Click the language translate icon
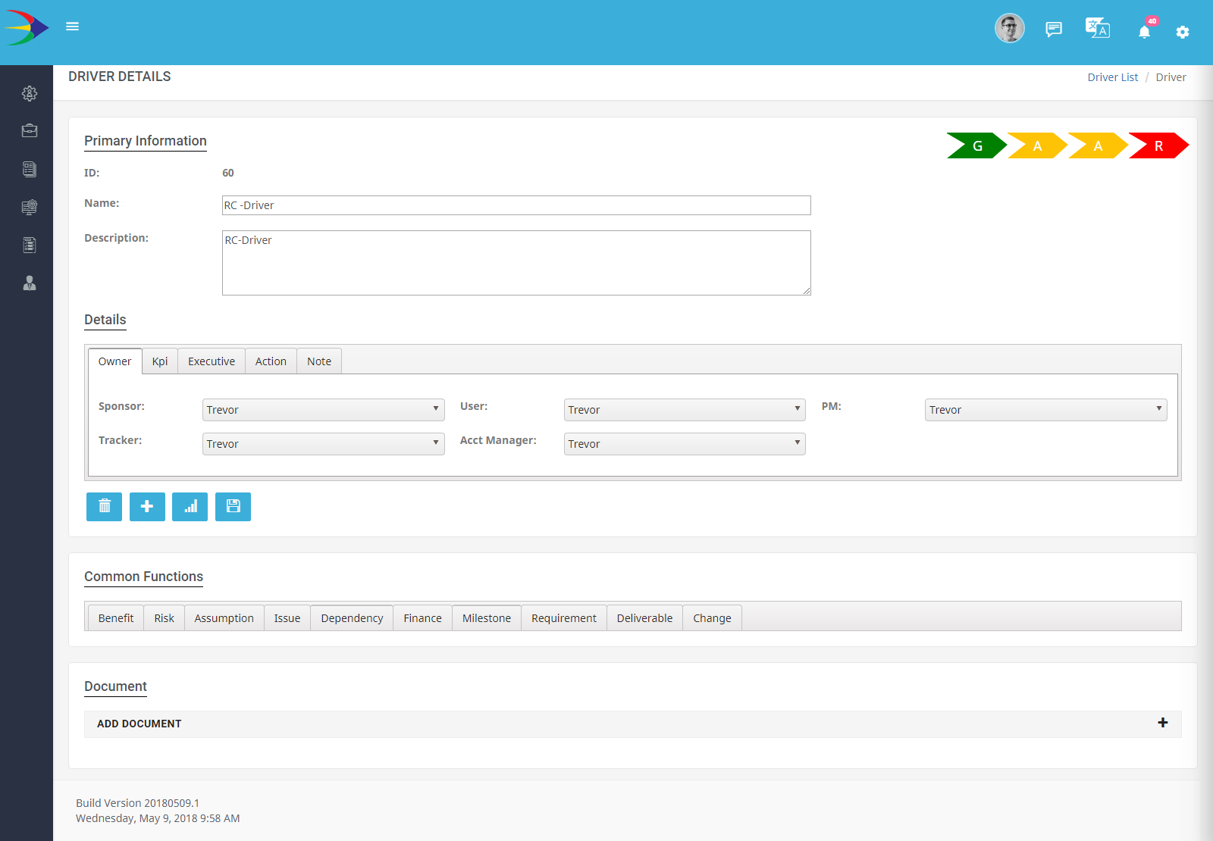1213x841 pixels. tap(1097, 29)
